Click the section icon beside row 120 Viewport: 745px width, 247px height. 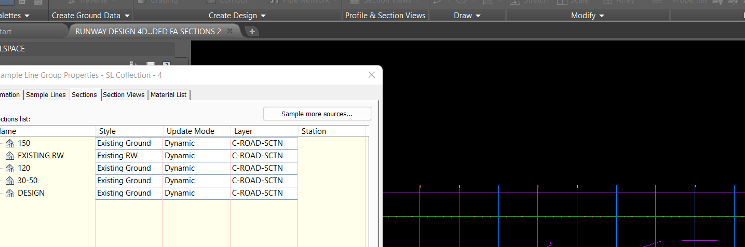click(x=10, y=168)
